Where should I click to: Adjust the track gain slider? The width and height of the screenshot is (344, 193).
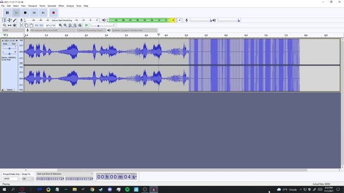[9, 48]
